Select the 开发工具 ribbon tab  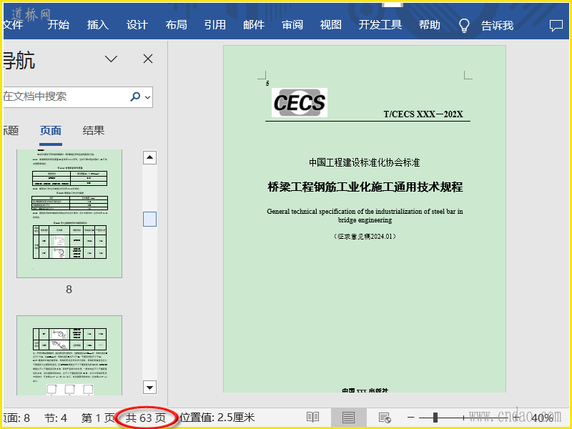point(380,25)
